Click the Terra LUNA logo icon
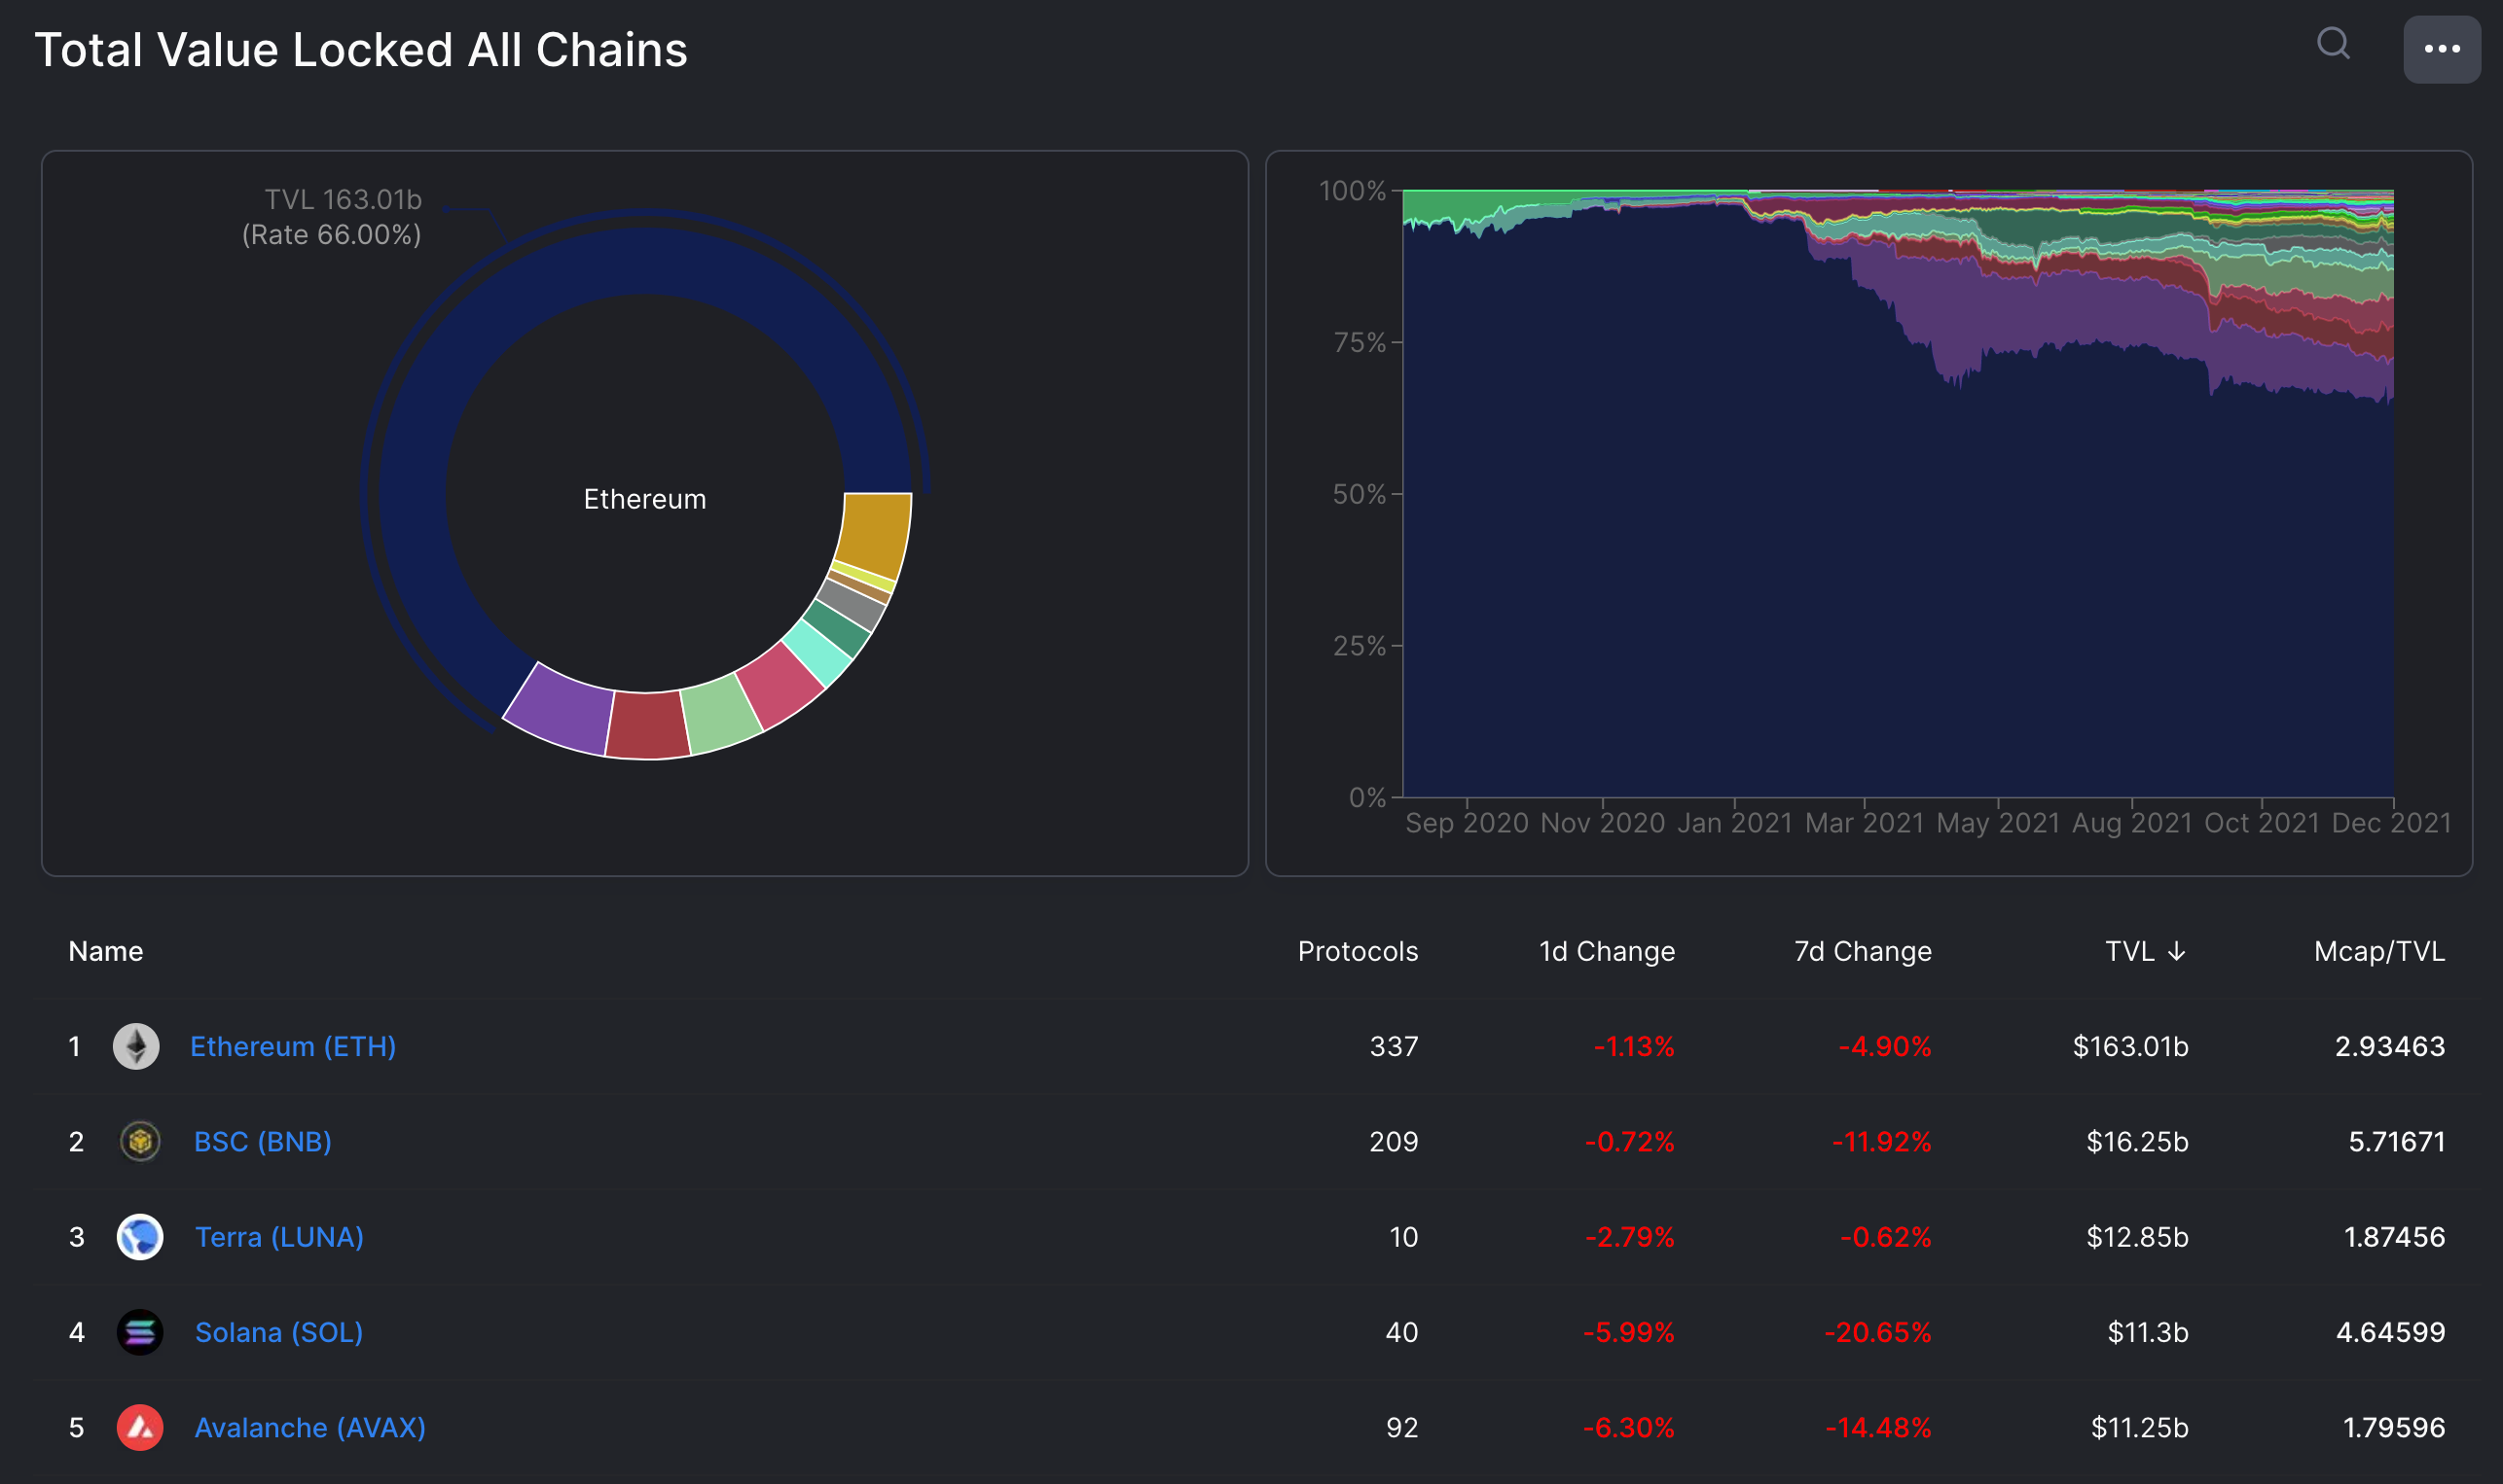Image resolution: width=2503 pixels, height=1484 pixels. 140,1237
